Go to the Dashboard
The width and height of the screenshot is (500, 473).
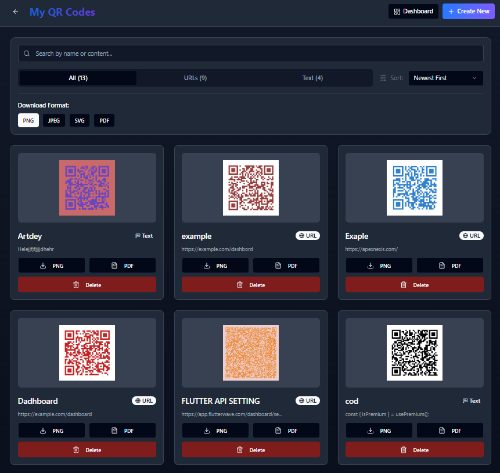tap(413, 11)
